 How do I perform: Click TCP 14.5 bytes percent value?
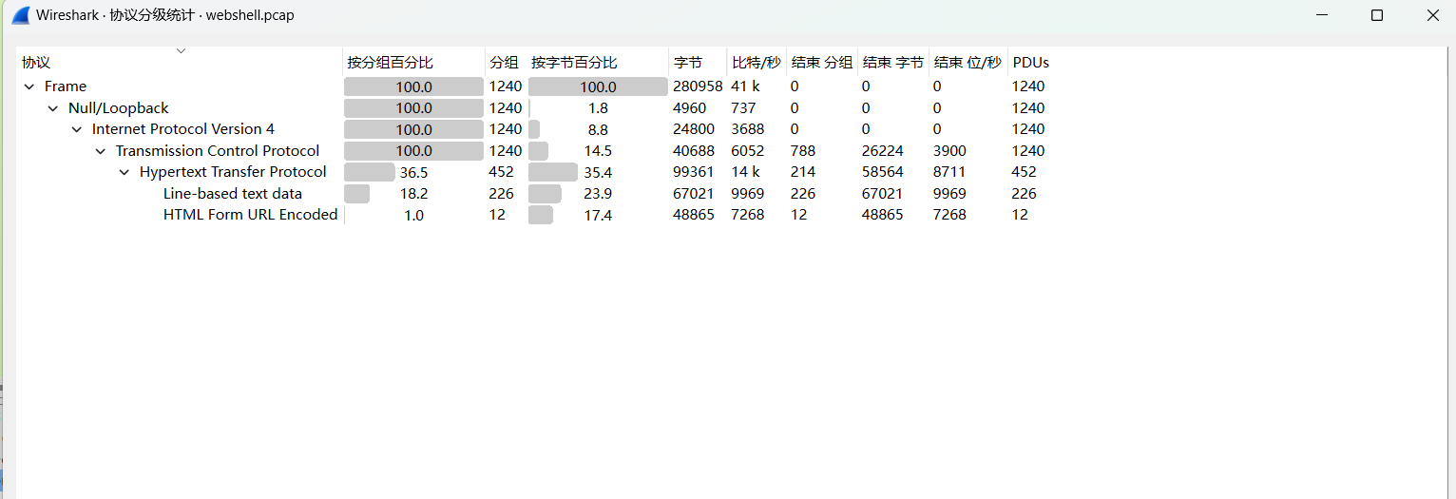[598, 151]
